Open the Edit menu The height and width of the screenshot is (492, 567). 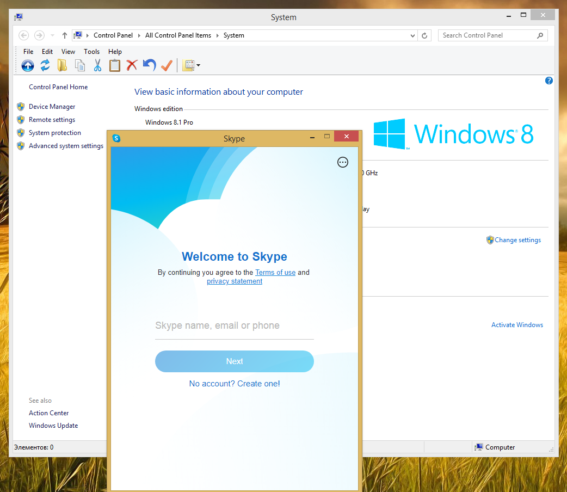coord(47,51)
